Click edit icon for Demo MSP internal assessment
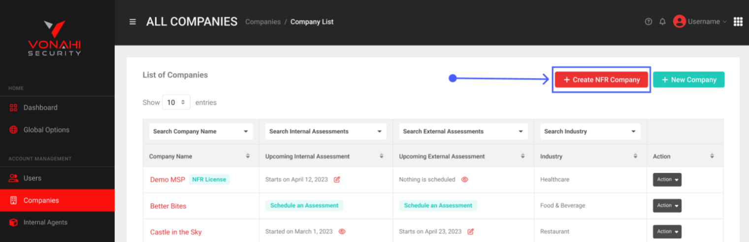 (x=337, y=180)
